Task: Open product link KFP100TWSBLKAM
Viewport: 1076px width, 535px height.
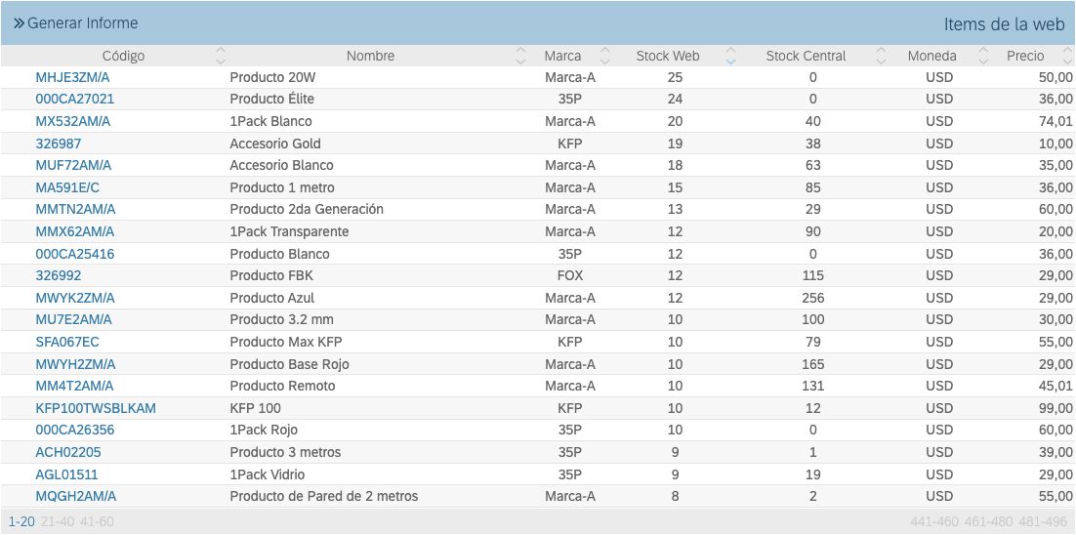Action: 96,408
